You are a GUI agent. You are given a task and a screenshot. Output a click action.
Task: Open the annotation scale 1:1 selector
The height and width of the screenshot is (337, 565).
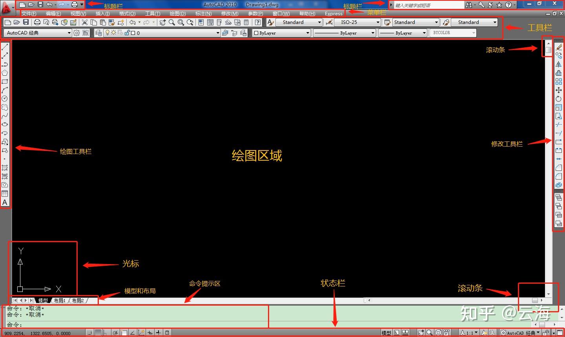tap(469, 333)
